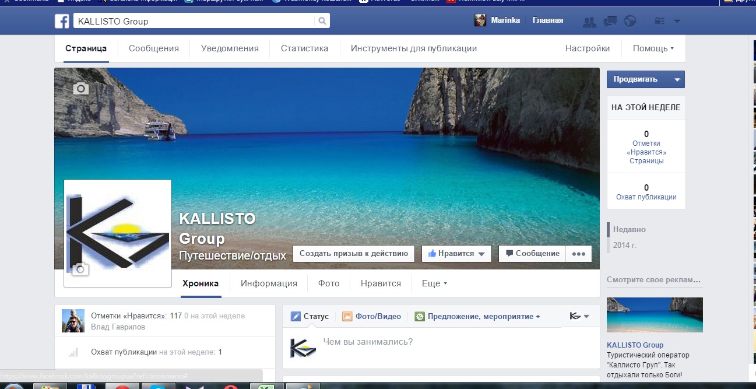756x389 pixels.
Task: Click the KALLISTO logo beside the status box
Action: point(303,348)
